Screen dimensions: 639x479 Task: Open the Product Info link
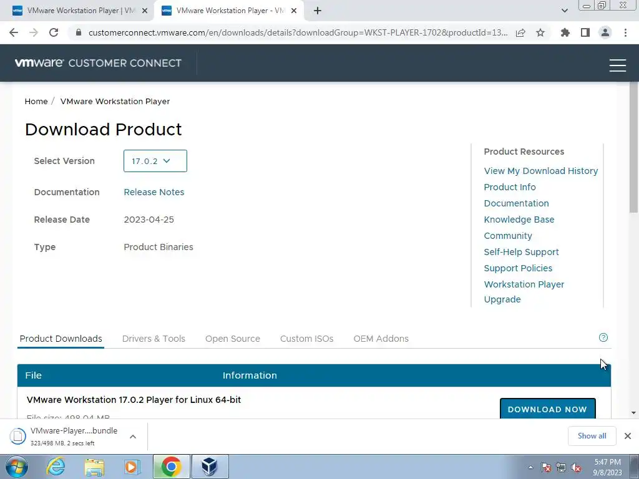pyautogui.click(x=510, y=187)
